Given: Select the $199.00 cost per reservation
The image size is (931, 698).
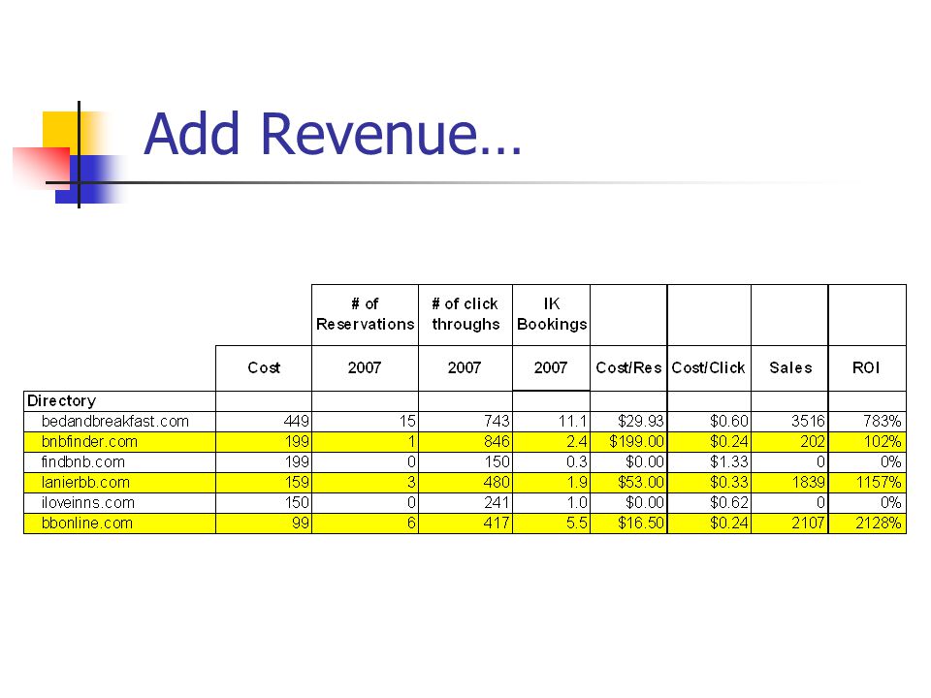Looking at the screenshot, I should click(628, 442).
